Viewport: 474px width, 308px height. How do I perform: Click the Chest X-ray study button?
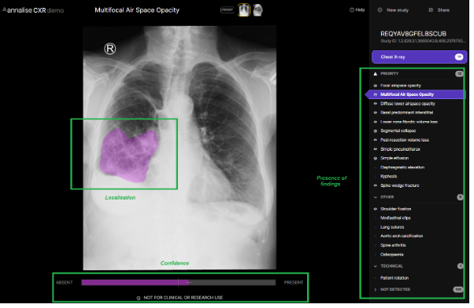419,57
